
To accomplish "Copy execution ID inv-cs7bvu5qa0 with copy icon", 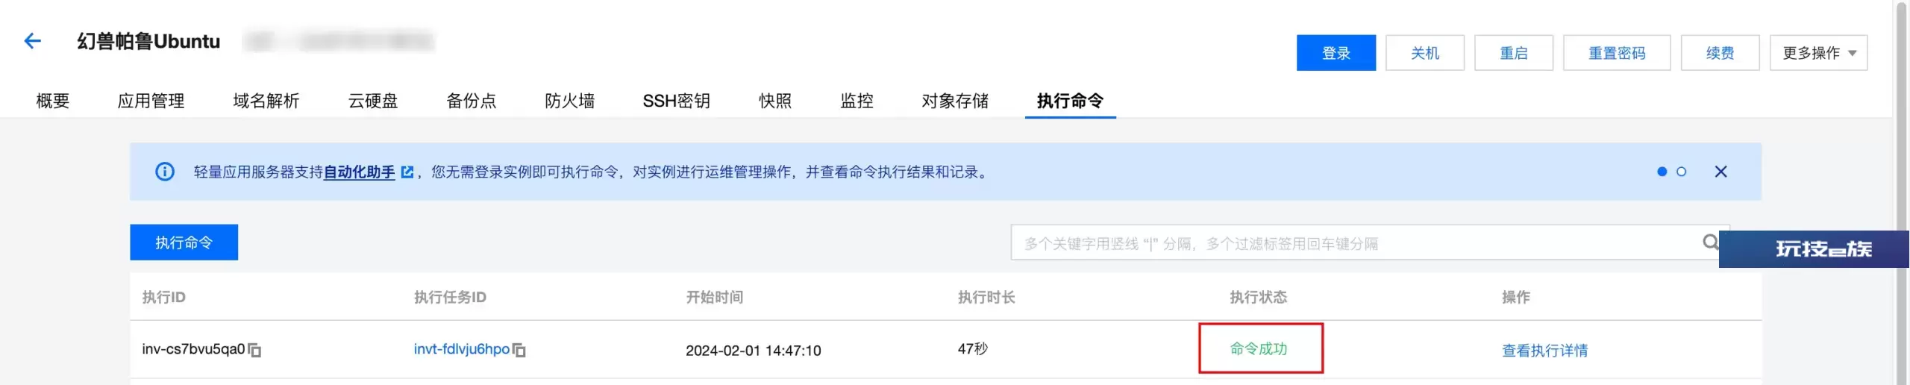I will click(254, 350).
